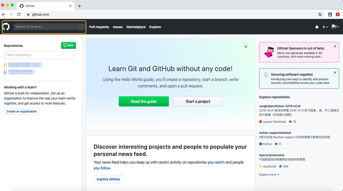This screenshot has height=191, width=343.
Task: Click Start a project button
Action: [198, 101]
